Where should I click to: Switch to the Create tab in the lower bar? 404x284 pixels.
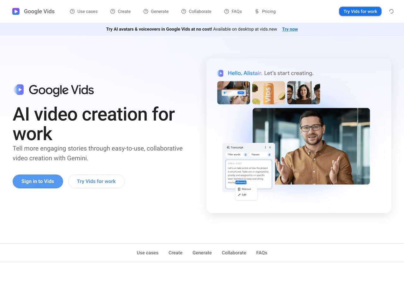(175, 253)
